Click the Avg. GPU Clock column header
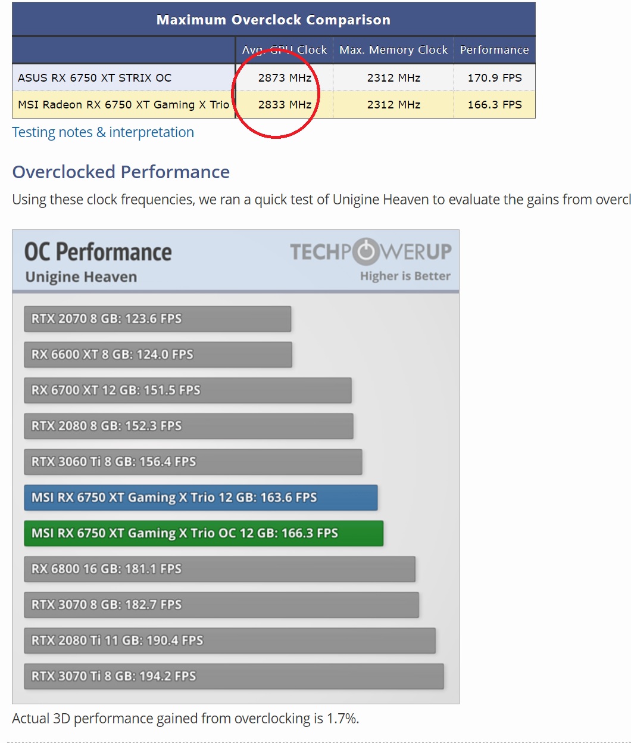 (x=284, y=50)
